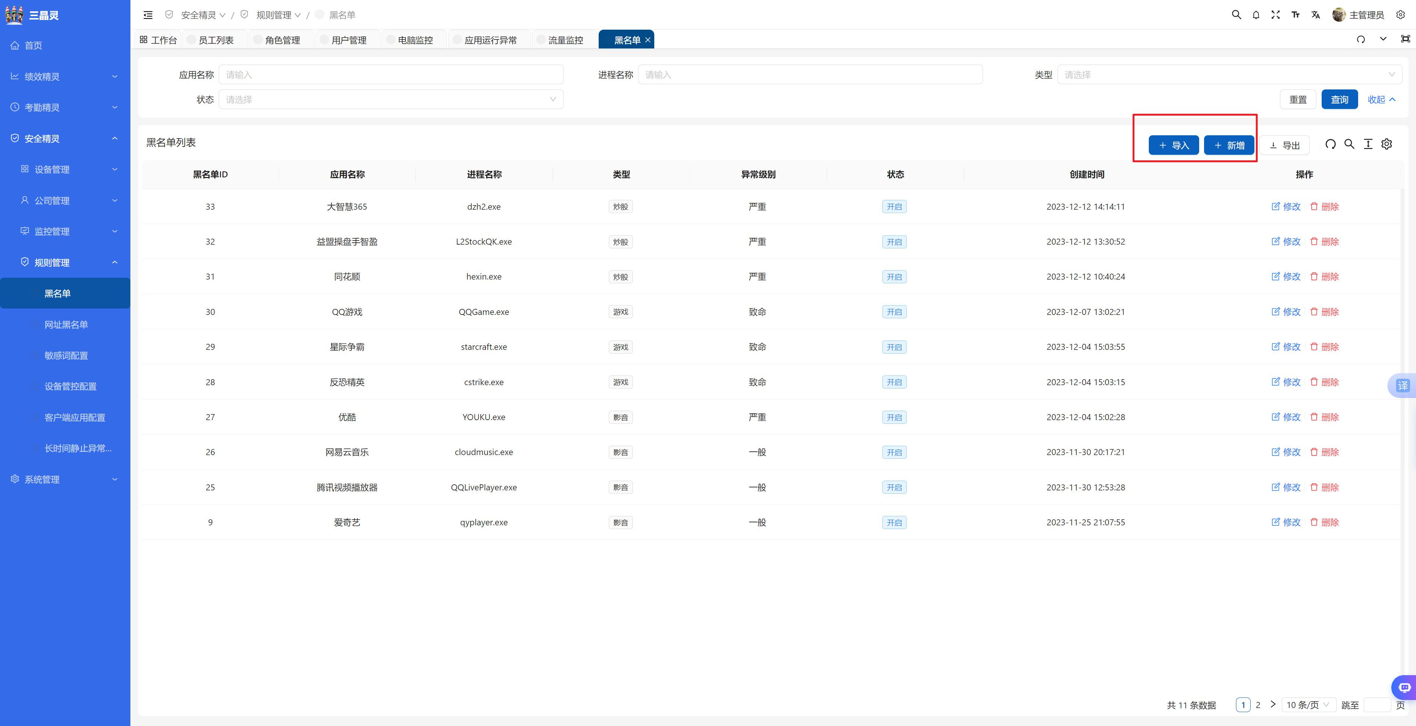This screenshot has width=1416, height=726.
Task: Click the fullscreen toggle icon in header
Action: pos(1276,15)
